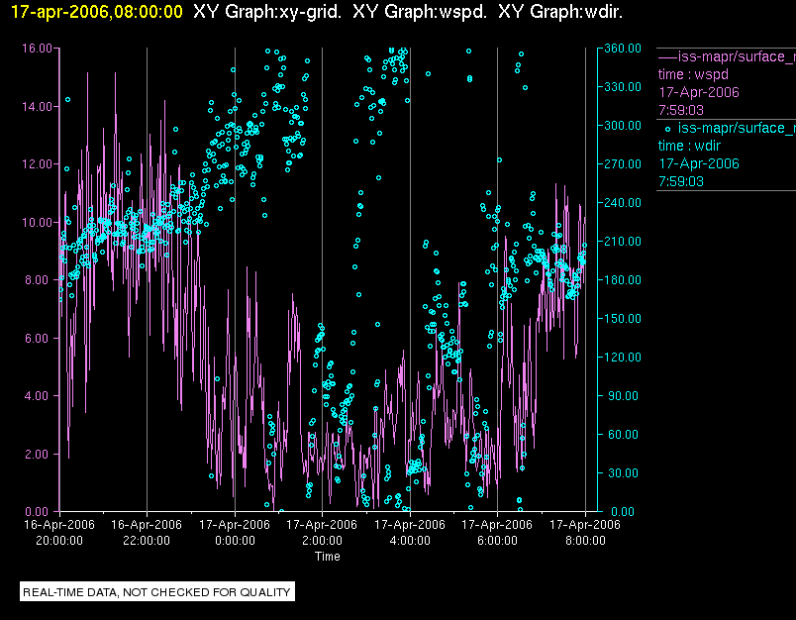Image resolution: width=796 pixels, height=620 pixels.
Task: Click the 150.00 wind direction axis label
Action: pos(623,318)
